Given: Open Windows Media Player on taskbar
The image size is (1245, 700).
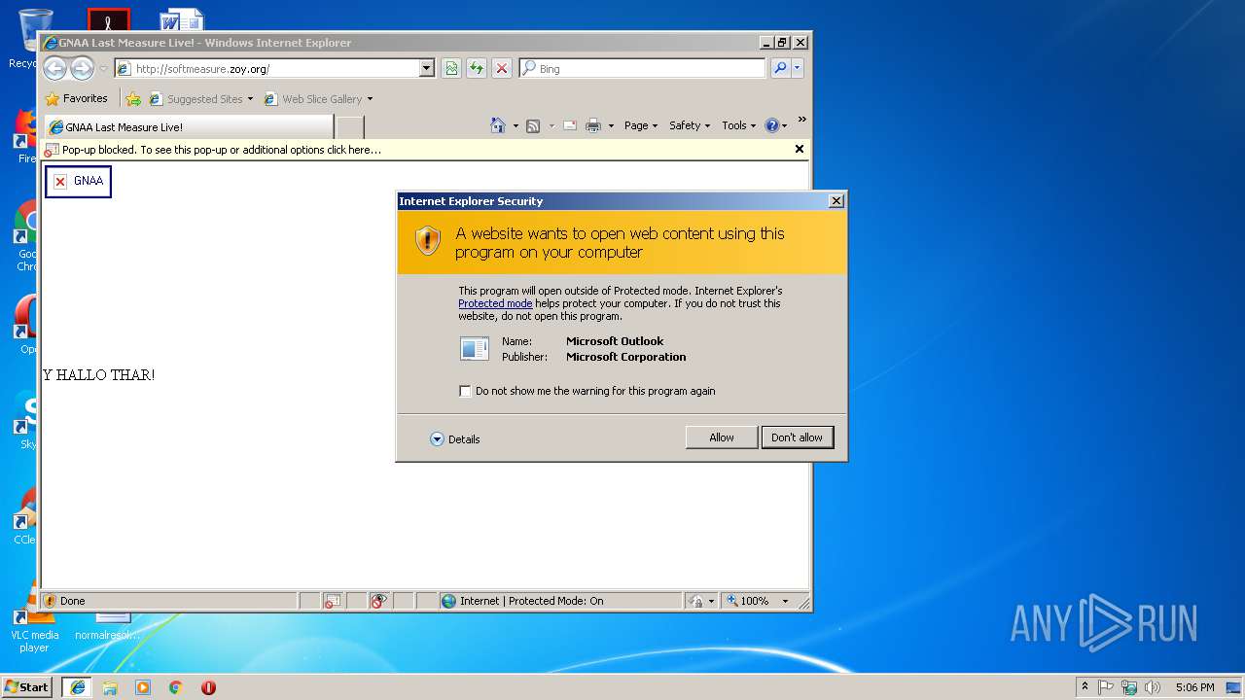Looking at the screenshot, I should 143,687.
